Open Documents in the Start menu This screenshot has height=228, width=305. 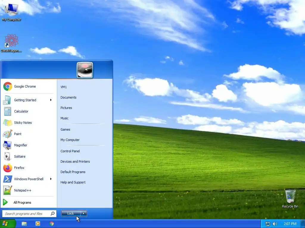tap(69, 97)
